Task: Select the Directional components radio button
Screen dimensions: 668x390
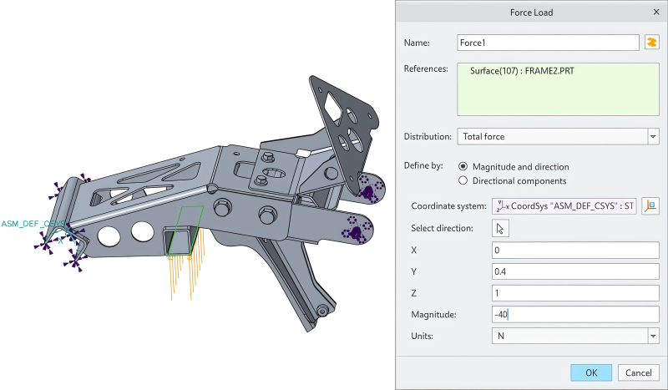Action: [464, 180]
